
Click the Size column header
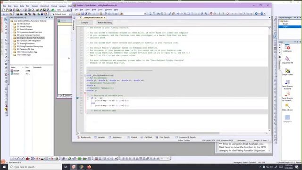point(27,68)
